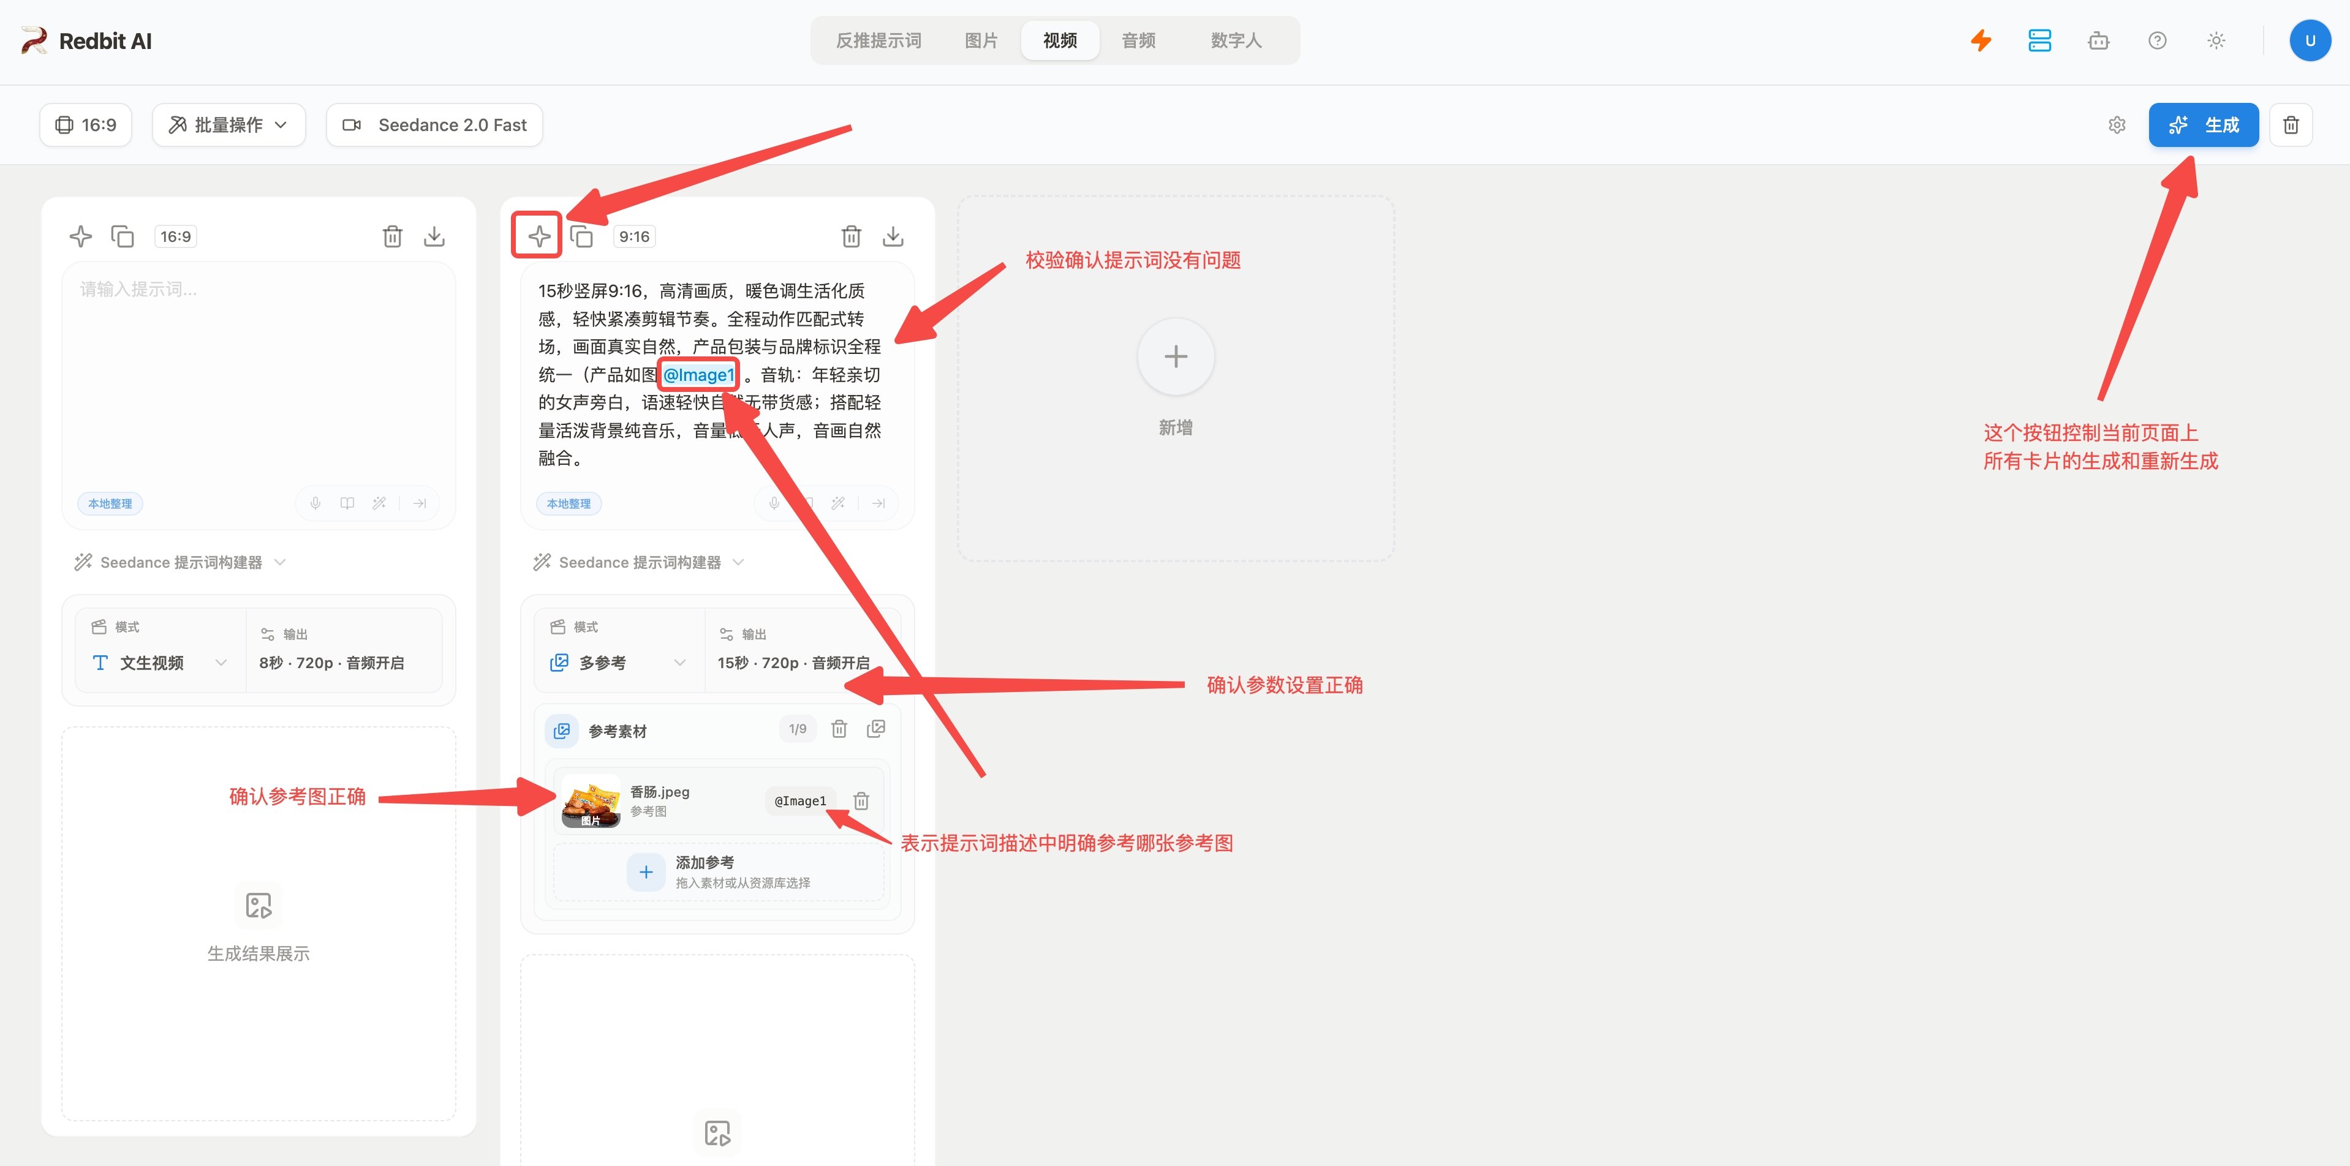Click the 16:9 ratio tag on first card
The width and height of the screenshot is (2350, 1166).
pyautogui.click(x=175, y=236)
